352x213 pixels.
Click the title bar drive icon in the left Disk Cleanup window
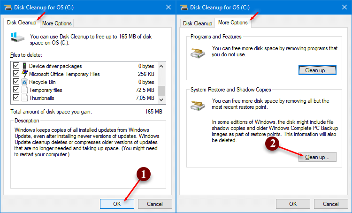coord(8,8)
